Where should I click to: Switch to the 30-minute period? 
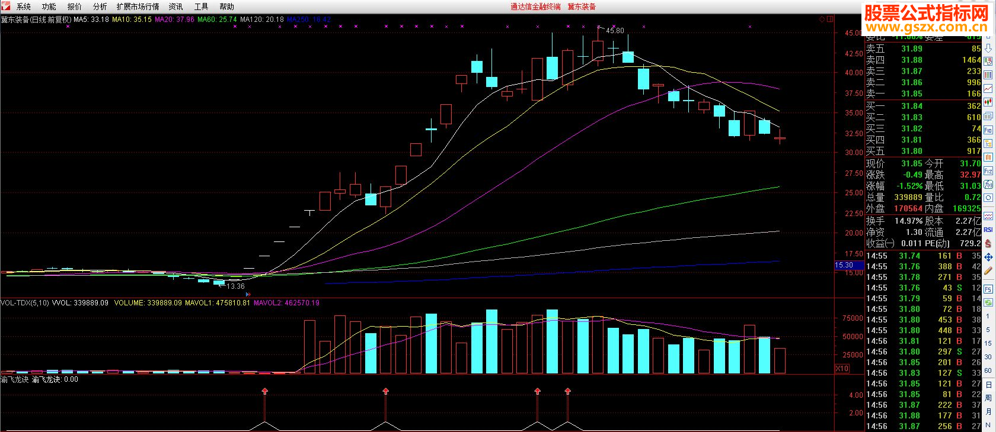(988, 357)
